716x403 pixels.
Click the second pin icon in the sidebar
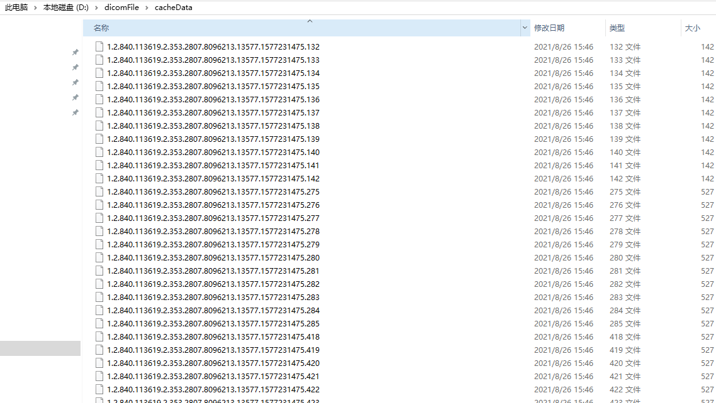coord(75,67)
